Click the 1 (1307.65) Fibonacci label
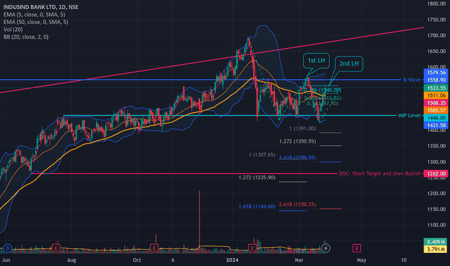 (262, 155)
